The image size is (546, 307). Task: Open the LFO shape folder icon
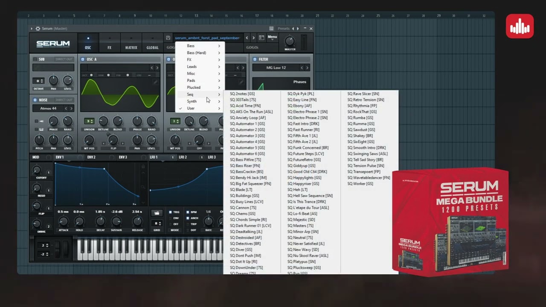pyautogui.click(x=157, y=213)
